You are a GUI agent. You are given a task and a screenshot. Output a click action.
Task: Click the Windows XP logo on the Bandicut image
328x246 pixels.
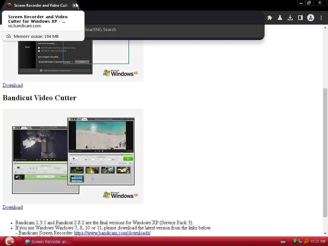[x=120, y=195]
